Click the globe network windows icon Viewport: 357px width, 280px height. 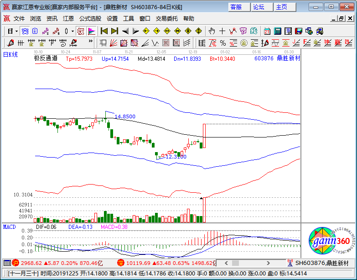pyautogui.click(x=309, y=31)
